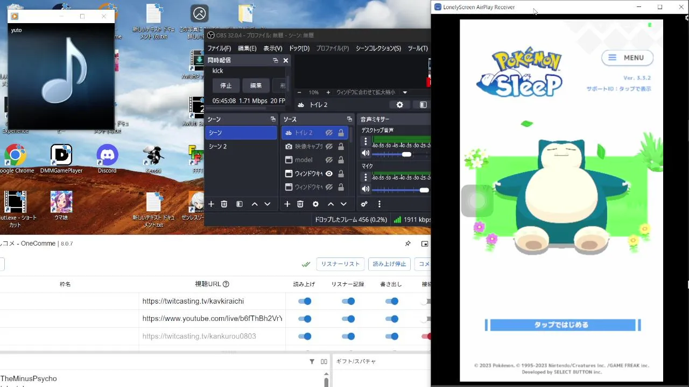Open source properties gear in Sources dock
This screenshot has width=689, height=387.
[x=315, y=204]
